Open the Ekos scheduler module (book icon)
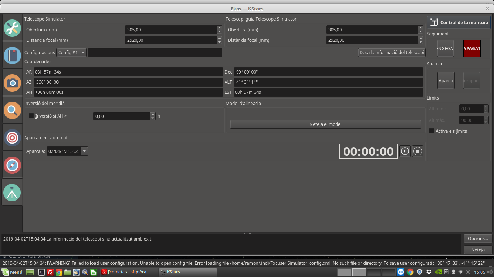This screenshot has width=494, height=277. [12, 56]
